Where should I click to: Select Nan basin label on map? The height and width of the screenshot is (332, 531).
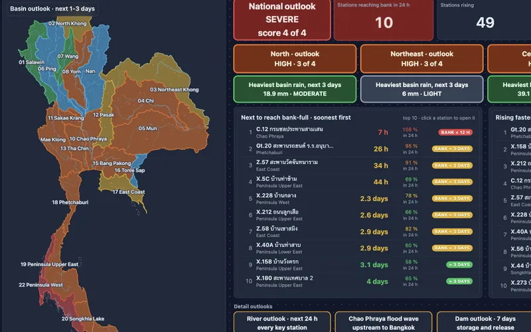pyautogui.click(x=90, y=71)
